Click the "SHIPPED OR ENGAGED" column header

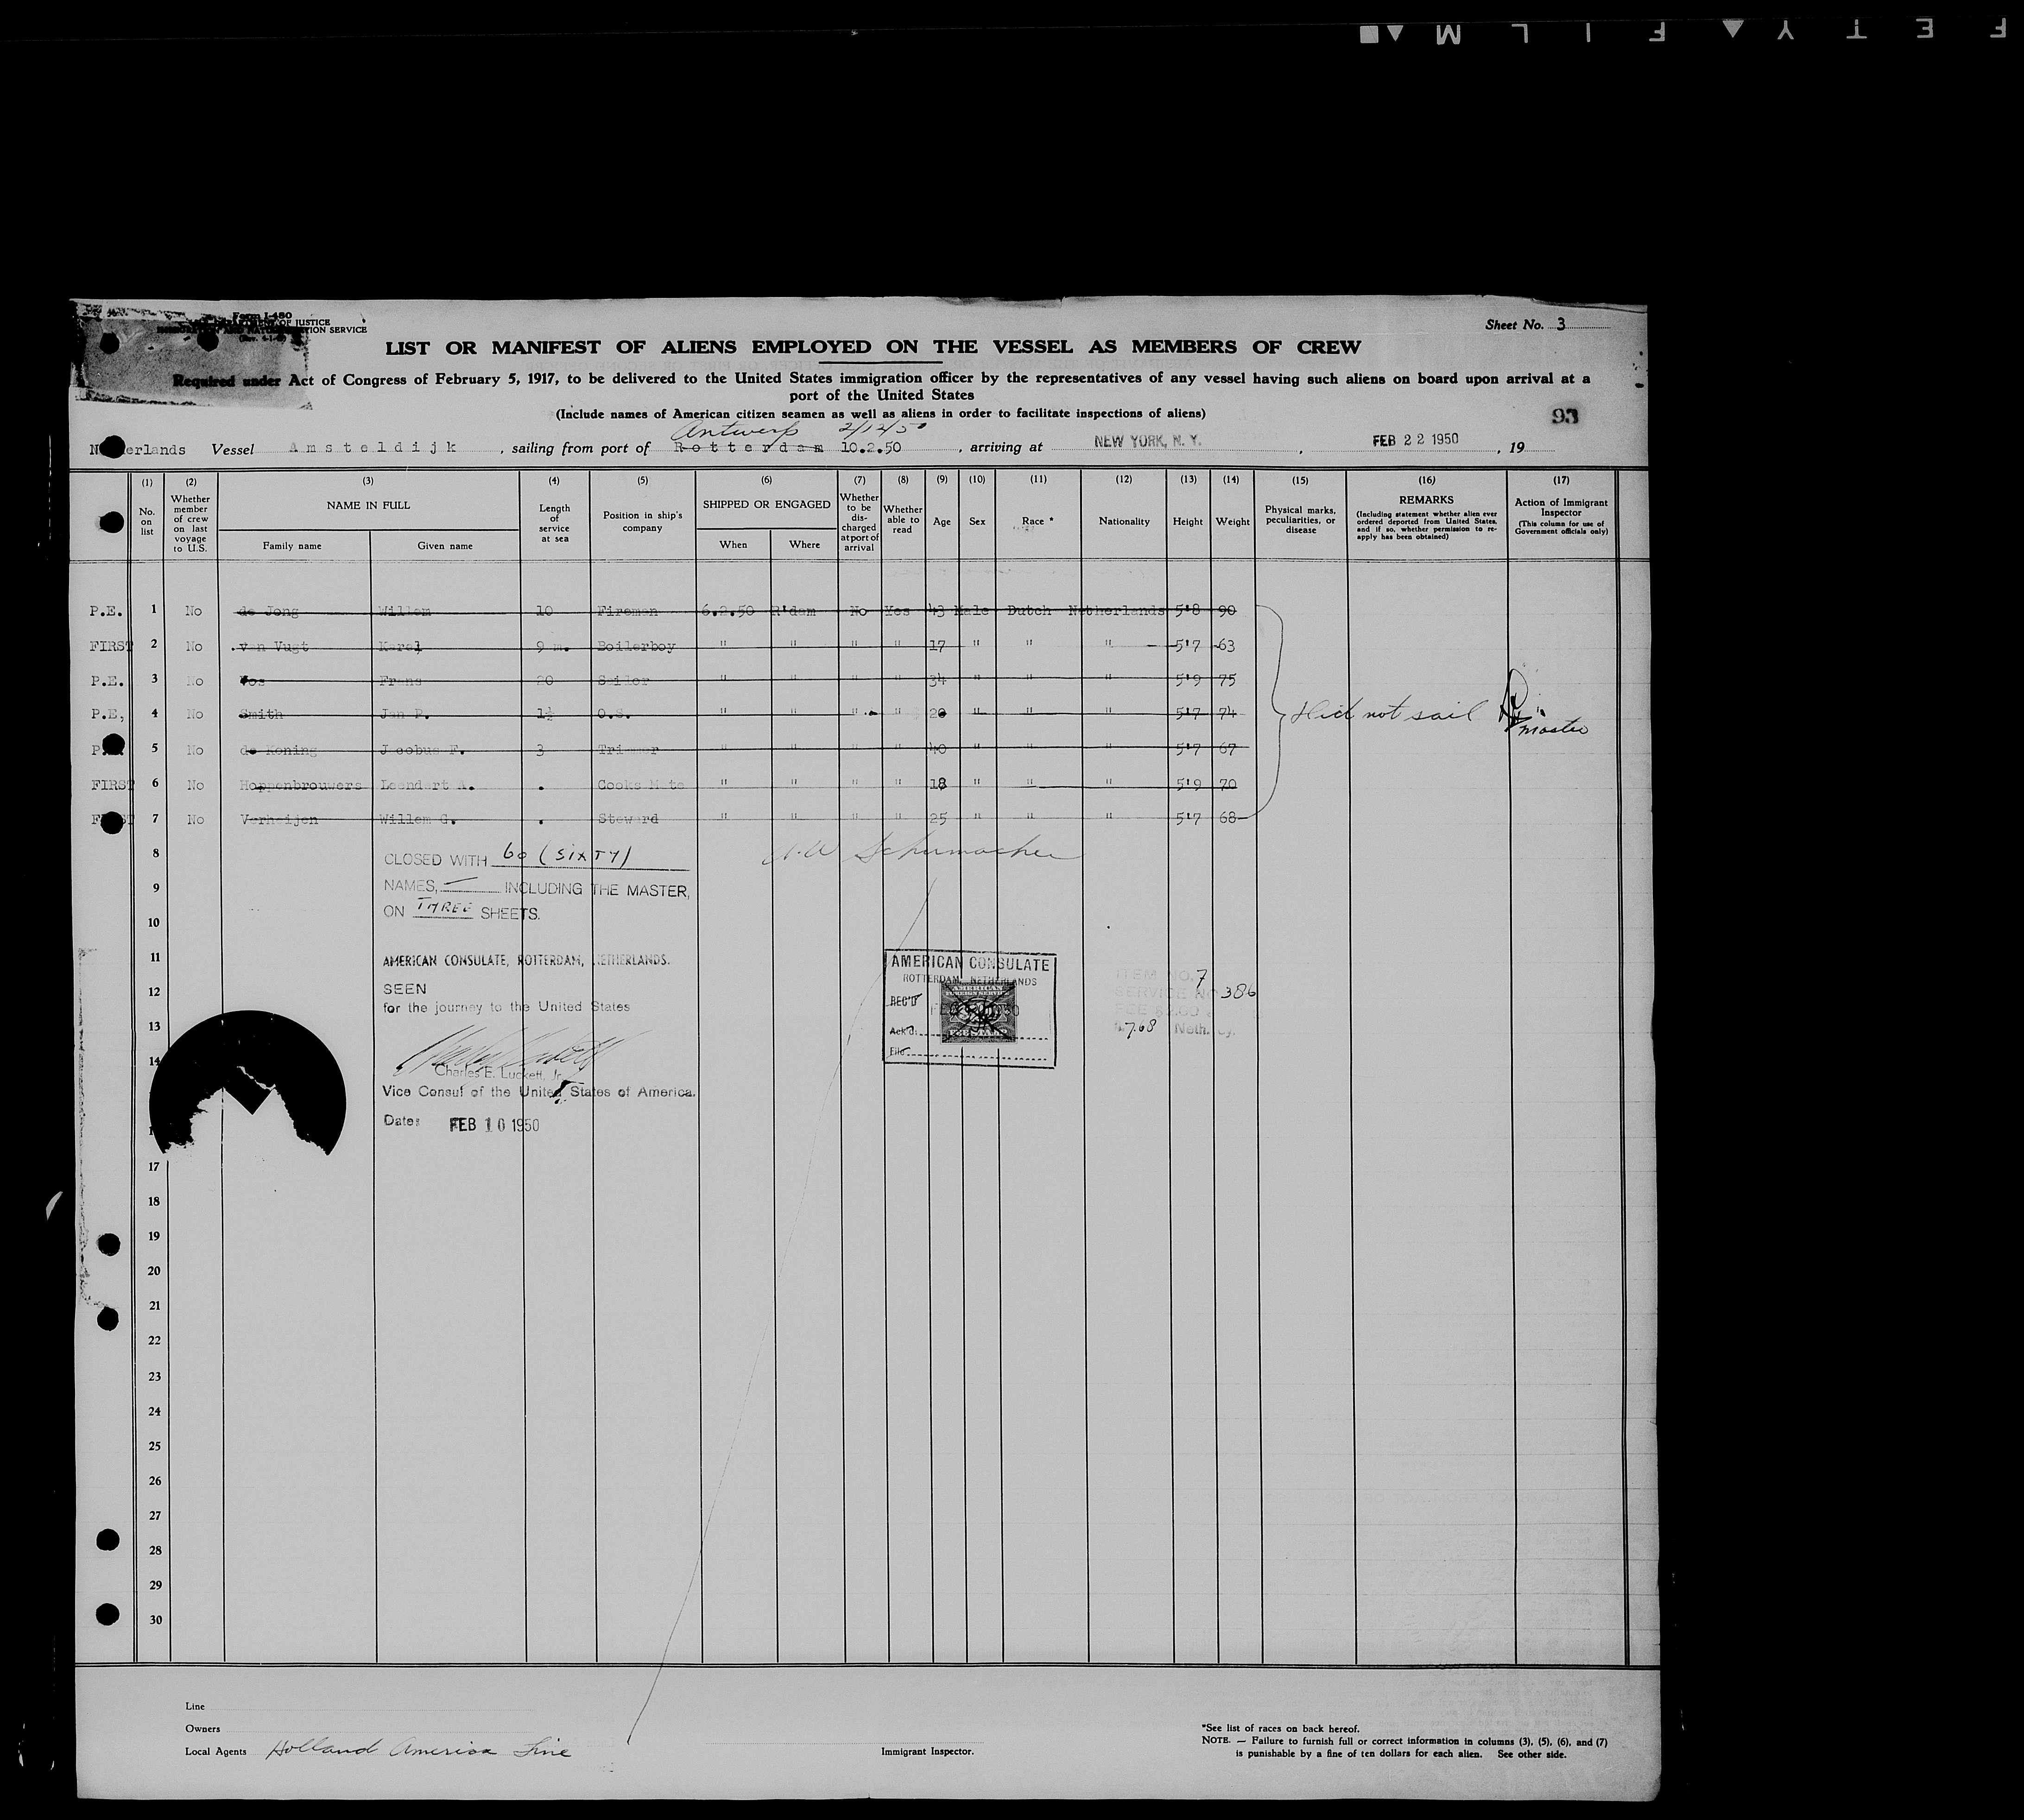(x=766, y=504)
